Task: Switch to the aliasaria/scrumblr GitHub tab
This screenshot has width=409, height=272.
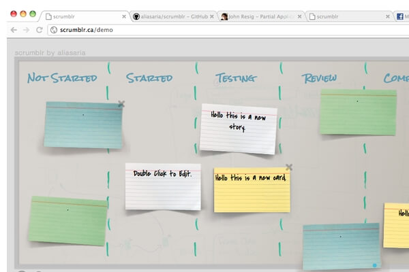Action: (170, 16)
